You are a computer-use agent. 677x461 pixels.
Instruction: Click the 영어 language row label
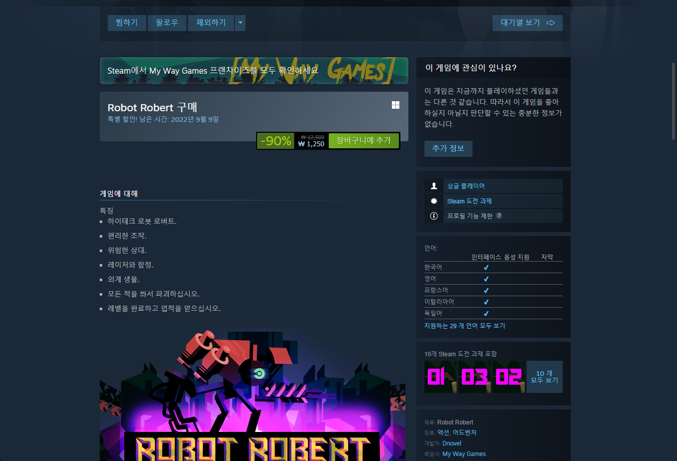pos(430,279)
